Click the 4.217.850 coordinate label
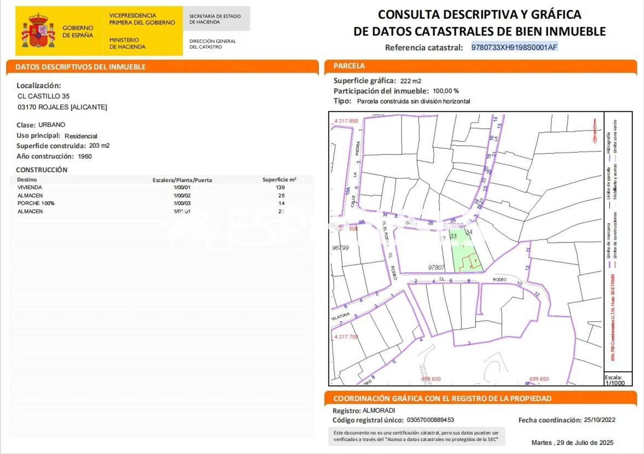Viewport: 644px width, 454px height. (x=346, y=121)
